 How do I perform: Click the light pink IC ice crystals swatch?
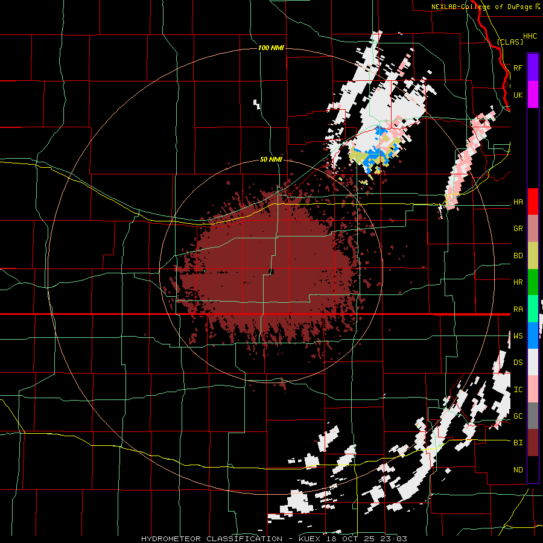coord(533,389)
